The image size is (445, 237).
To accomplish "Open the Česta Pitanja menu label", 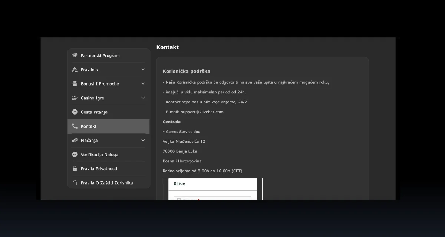I will (94, 112).
